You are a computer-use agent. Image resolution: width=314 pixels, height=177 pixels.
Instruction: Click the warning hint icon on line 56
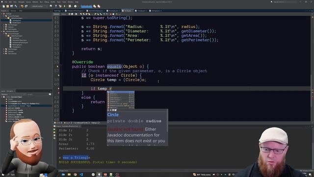[58, 66]
